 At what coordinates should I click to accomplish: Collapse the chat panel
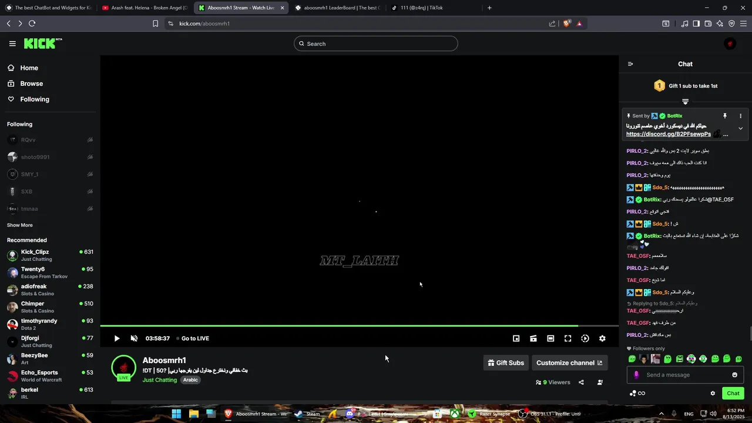point(630,64)
